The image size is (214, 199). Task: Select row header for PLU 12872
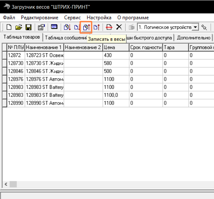pos(5,55)
